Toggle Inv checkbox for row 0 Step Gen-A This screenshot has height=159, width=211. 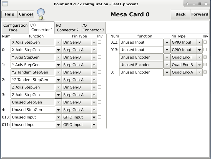100,50
